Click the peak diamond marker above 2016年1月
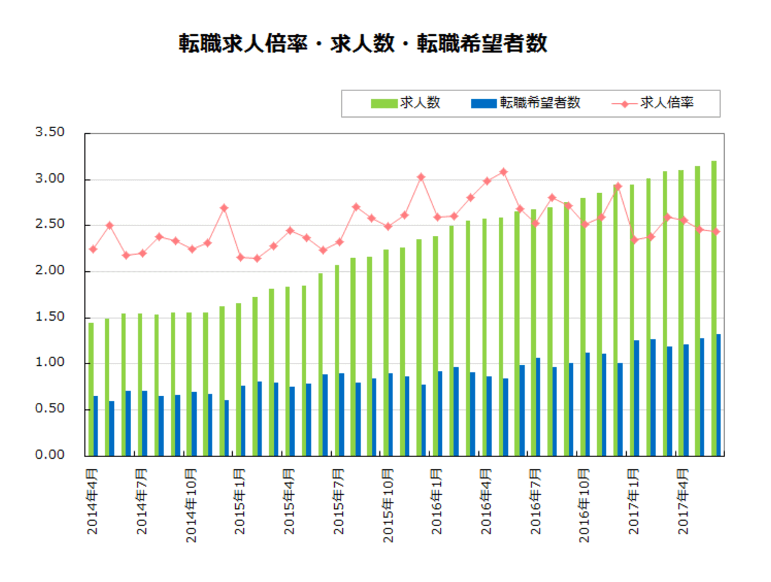 pos(421,176)
